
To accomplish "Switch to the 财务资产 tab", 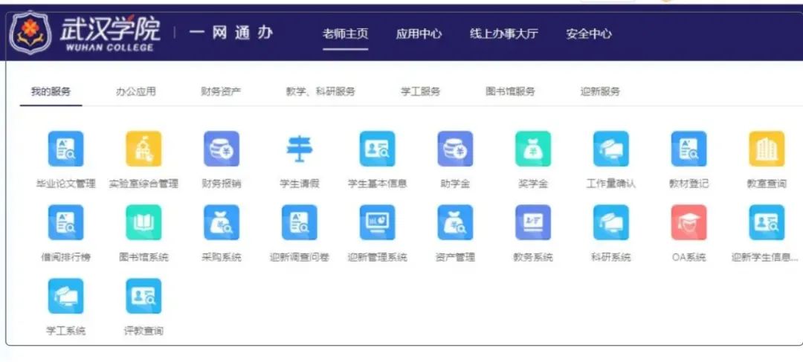I will [x=221, y=91].
